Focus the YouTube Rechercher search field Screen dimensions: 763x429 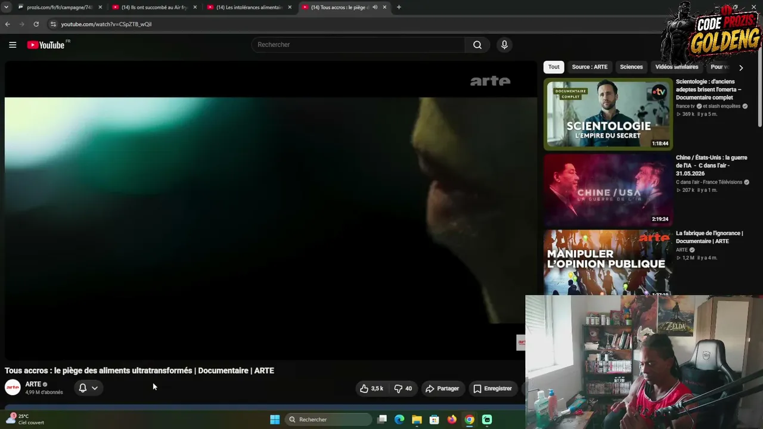point(359,45)
